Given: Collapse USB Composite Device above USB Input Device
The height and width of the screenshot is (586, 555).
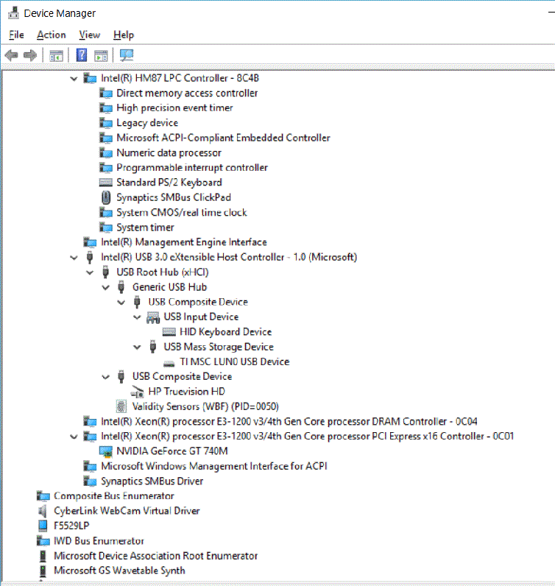Looking at the screenshot, I should pyautogui.click(x=121, y=303).
